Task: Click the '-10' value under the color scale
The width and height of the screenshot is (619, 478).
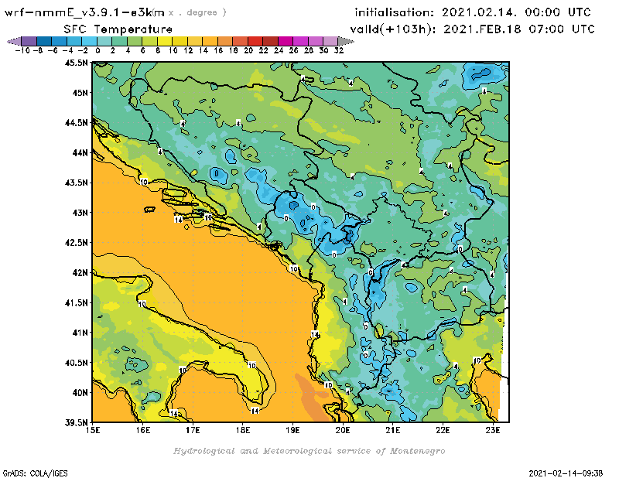Action: click(22, 50)
